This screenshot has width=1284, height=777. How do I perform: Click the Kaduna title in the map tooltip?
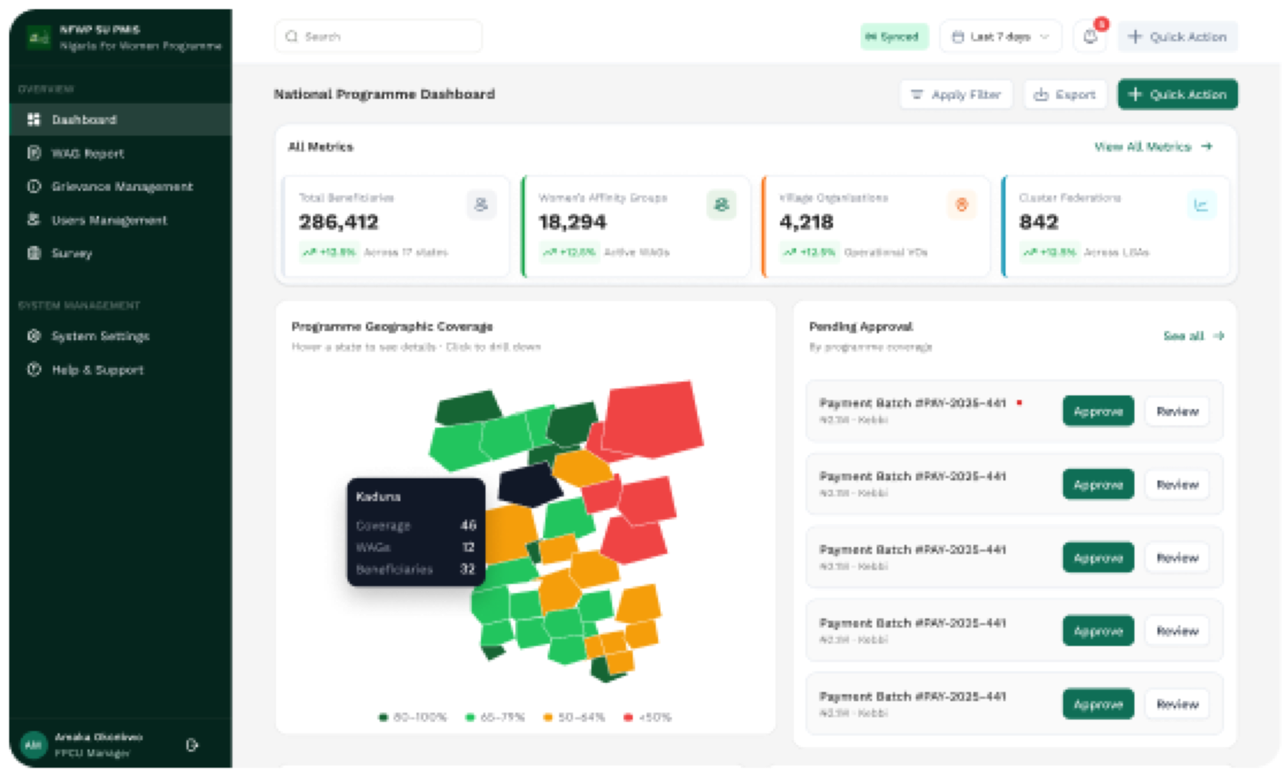click(x=378, y=497)
